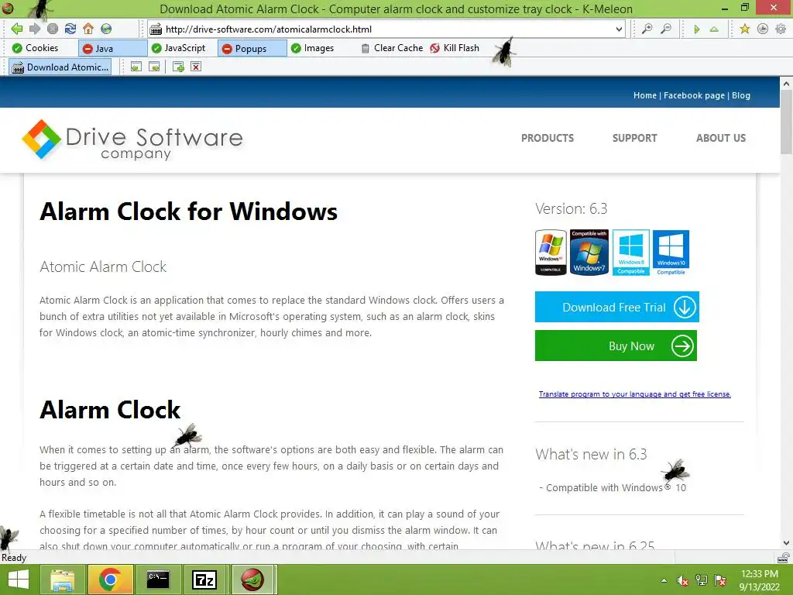Switch to the next tab icon
The height and width of the screenshot is (595, 793).
pyautogui.click(x=154, y=67)
